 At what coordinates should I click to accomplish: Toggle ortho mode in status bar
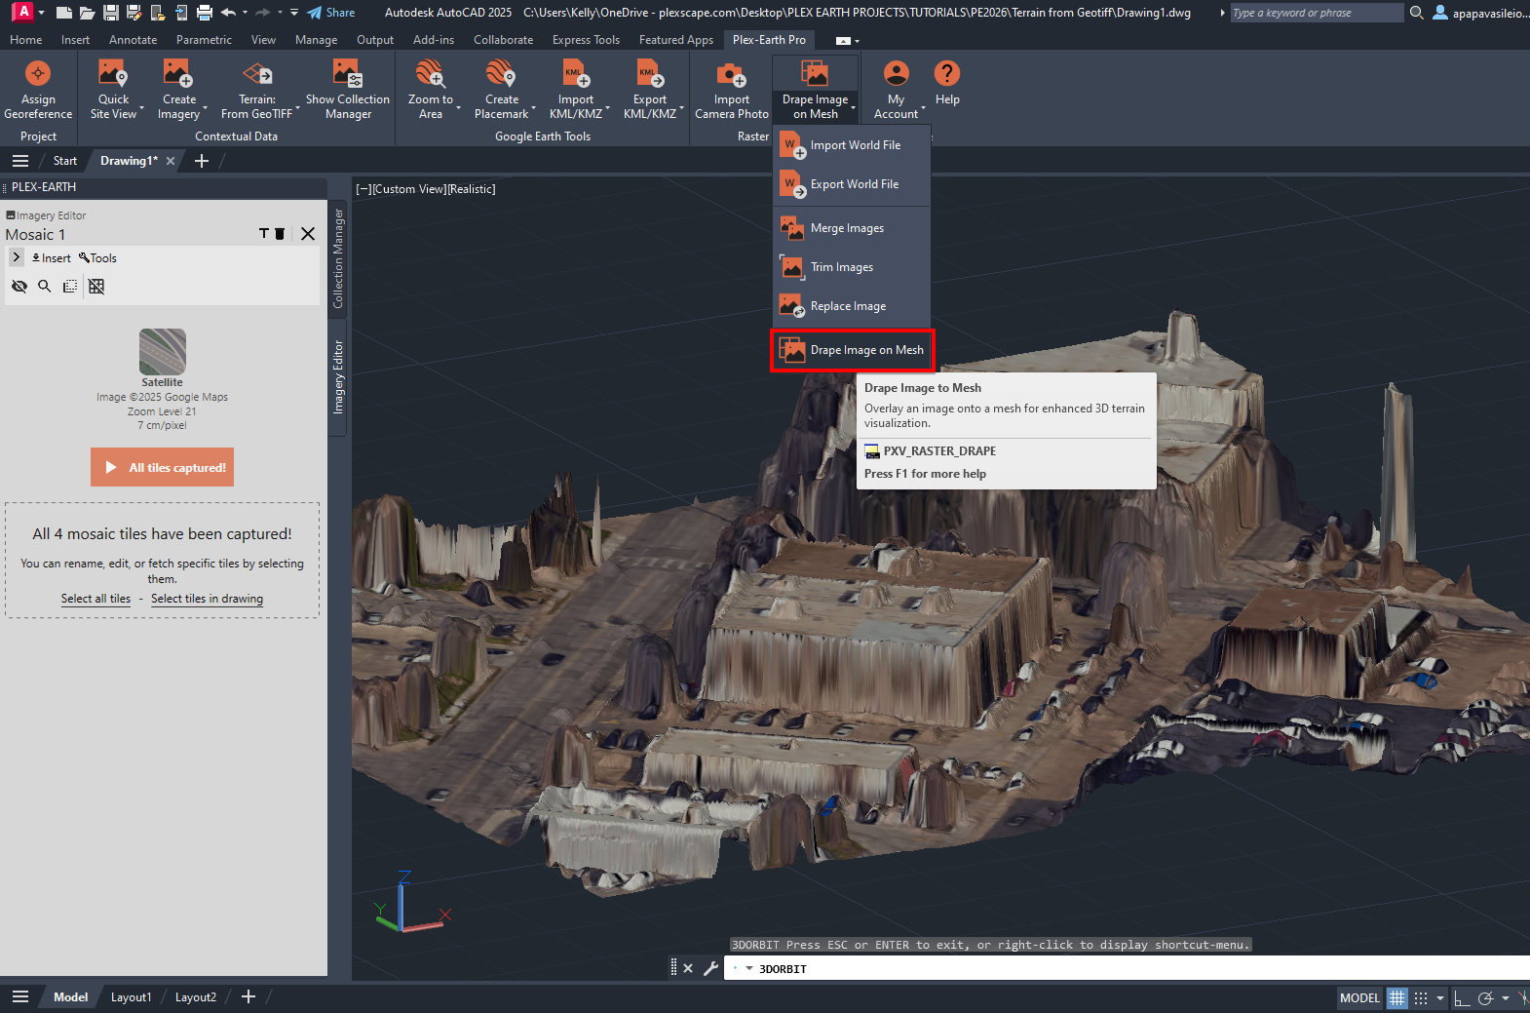point(1461,997)
